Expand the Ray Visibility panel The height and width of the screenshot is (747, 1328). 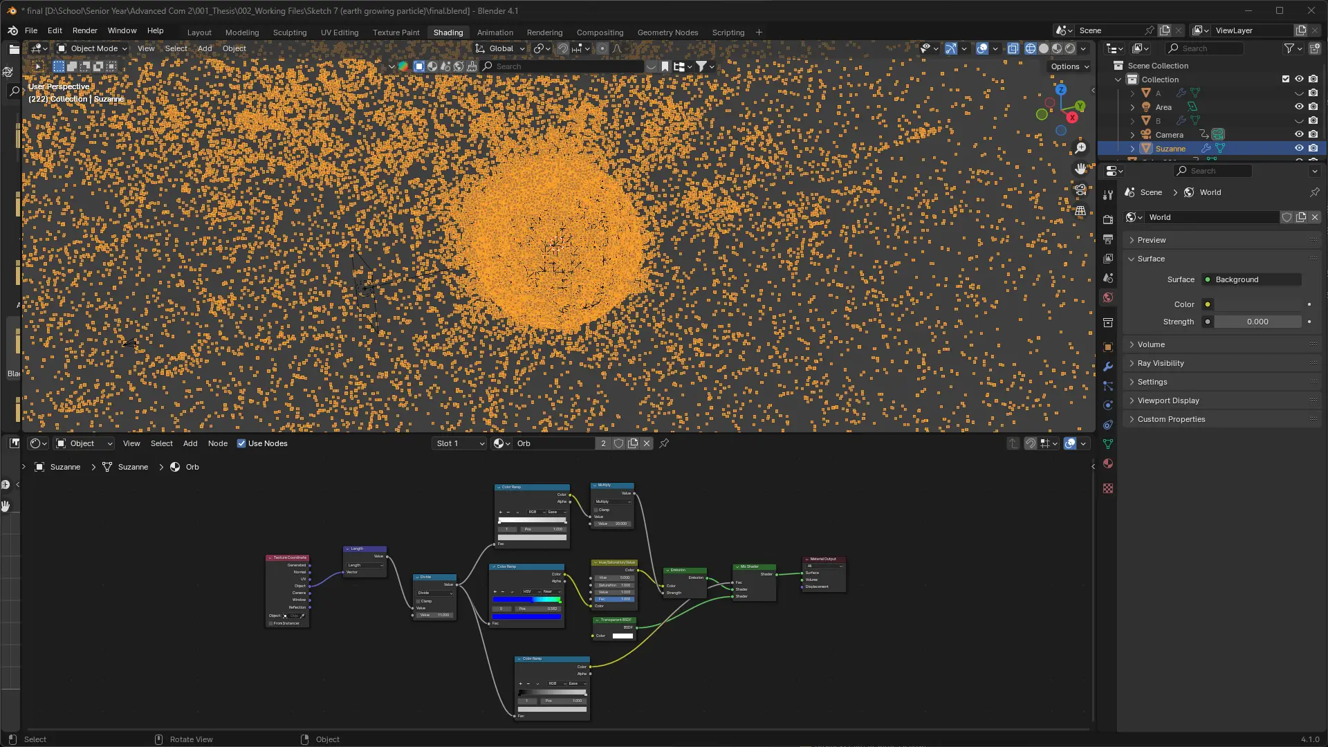[x=1160, y=363]
